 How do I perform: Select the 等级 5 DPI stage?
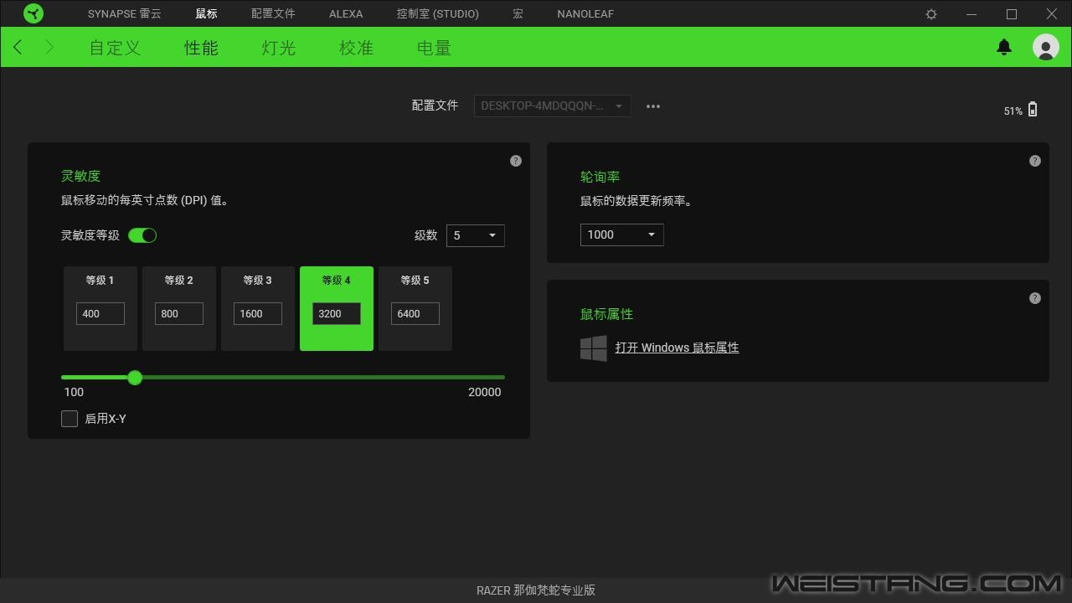point(415,308)
